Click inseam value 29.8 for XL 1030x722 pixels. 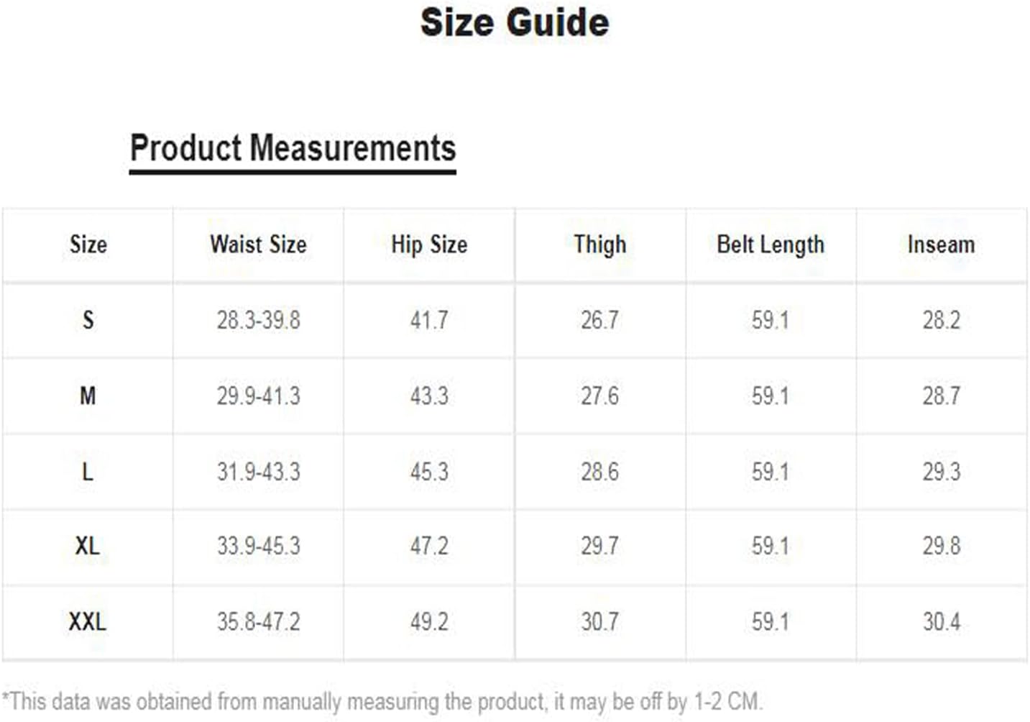[941, 546]
